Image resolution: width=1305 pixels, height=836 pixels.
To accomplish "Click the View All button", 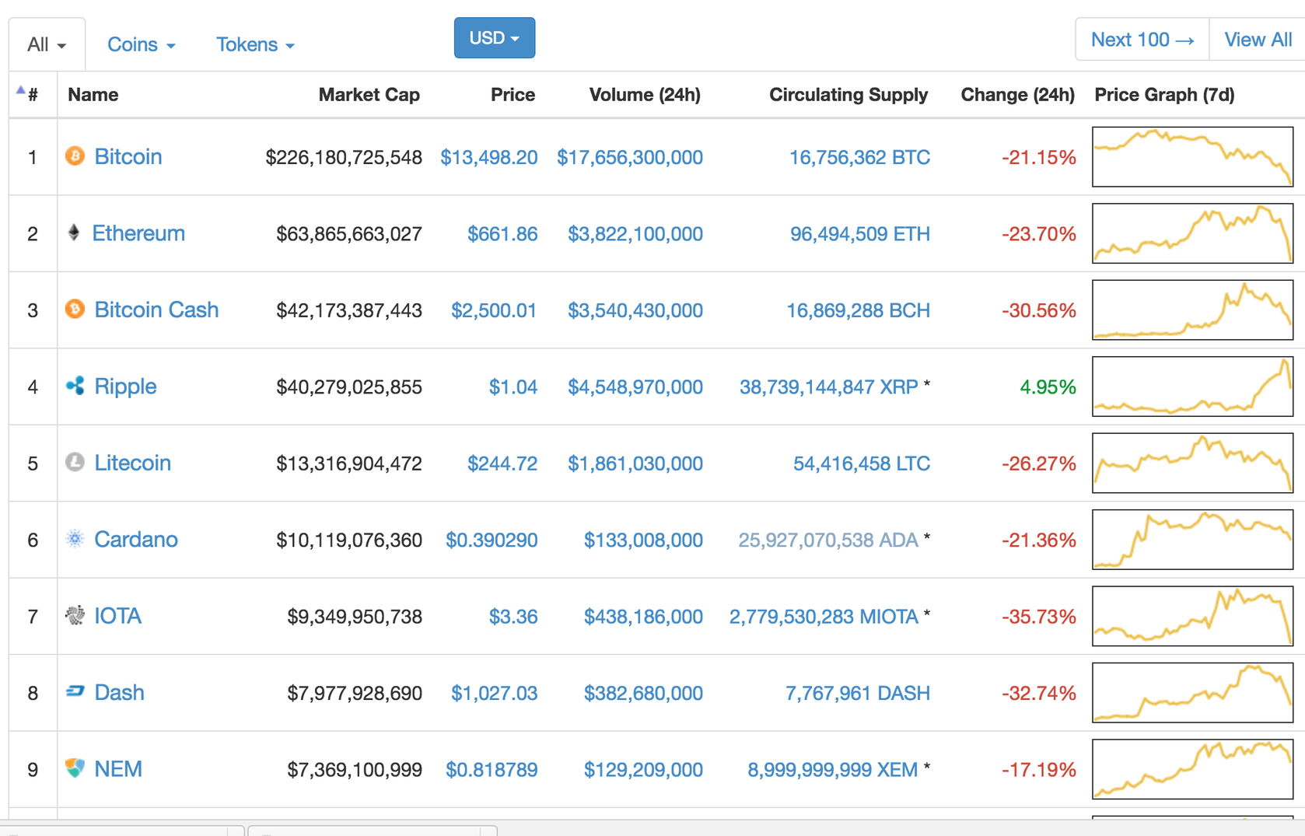I will (1258, 40).
